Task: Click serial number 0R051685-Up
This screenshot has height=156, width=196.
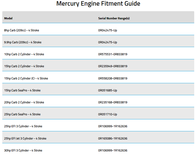Action: tap(108, 90)
